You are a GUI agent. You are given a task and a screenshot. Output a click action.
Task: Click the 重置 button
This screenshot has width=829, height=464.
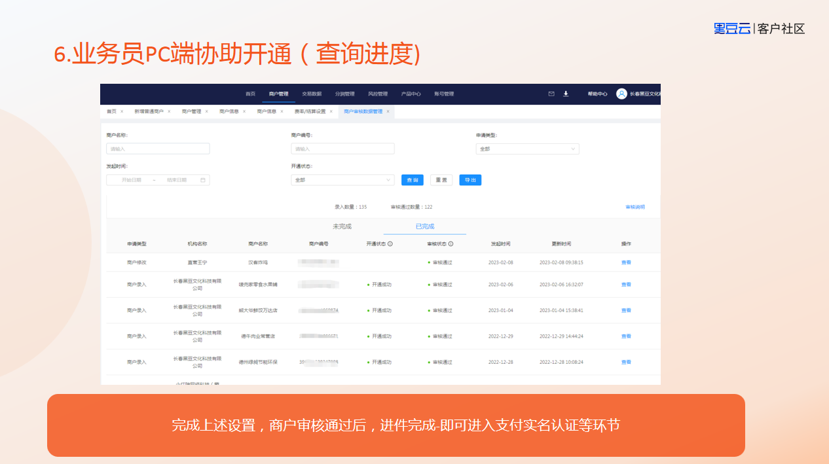tap(441, 180)
